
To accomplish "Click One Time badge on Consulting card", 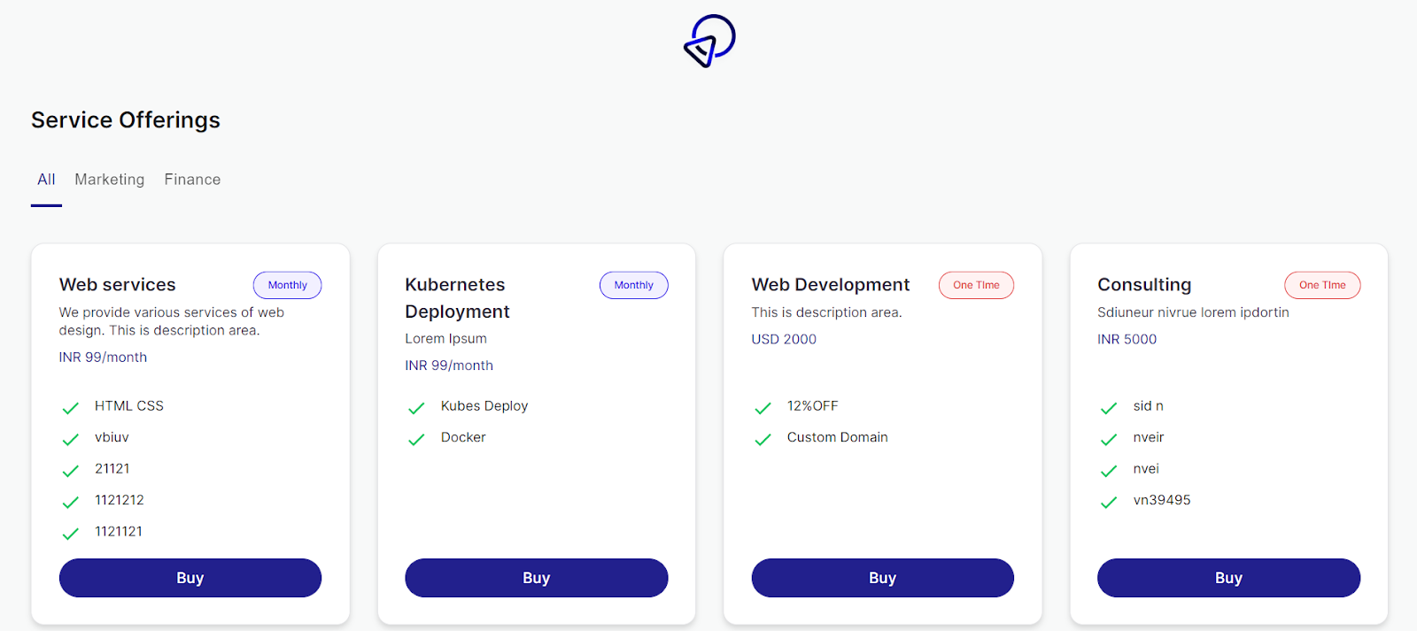I will click(1322, 285).
